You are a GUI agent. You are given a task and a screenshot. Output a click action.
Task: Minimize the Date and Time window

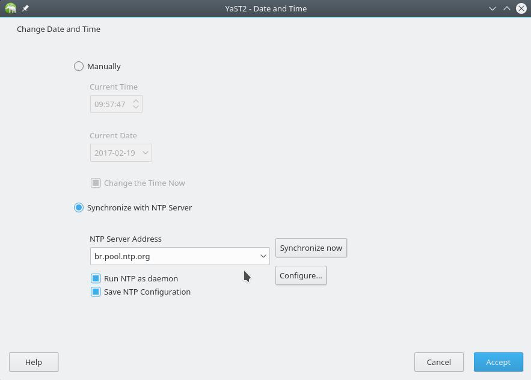pos(492,8)
